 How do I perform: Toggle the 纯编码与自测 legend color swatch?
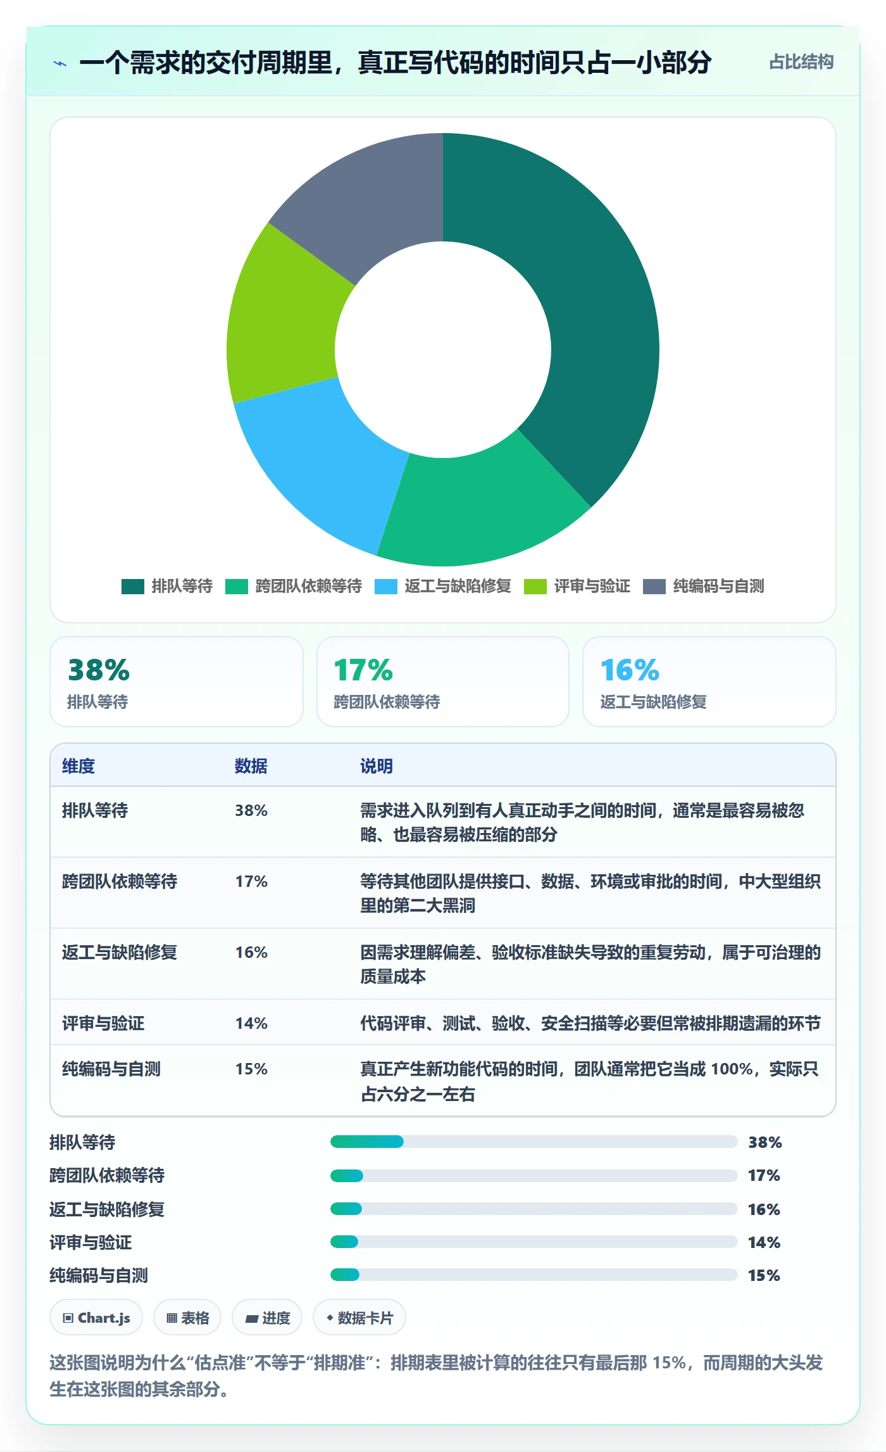[x=654, y=587]
